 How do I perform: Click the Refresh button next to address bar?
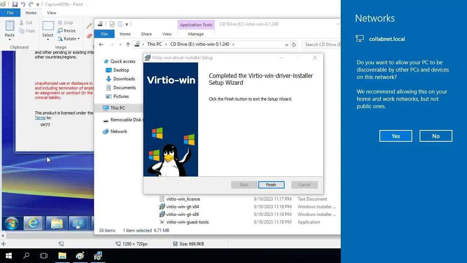click(x=294, y=45)
